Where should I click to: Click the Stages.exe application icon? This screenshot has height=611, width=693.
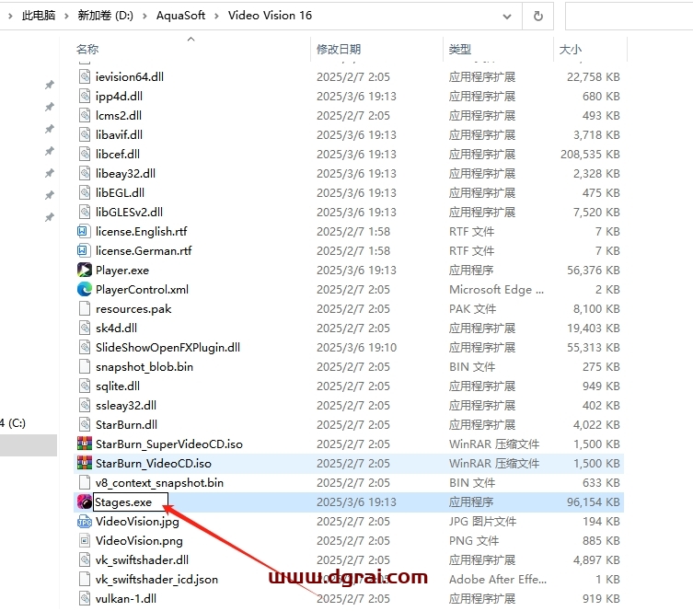point(84,501)
